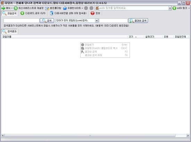This screenshot has height=142, width=191.
Task: Click the 유동키 title bar app icon
Action: pos(2,3)
